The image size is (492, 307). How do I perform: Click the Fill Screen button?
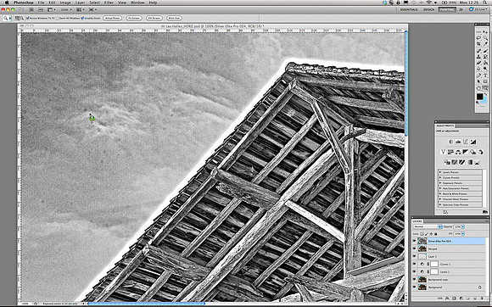[x=154, y=18]
